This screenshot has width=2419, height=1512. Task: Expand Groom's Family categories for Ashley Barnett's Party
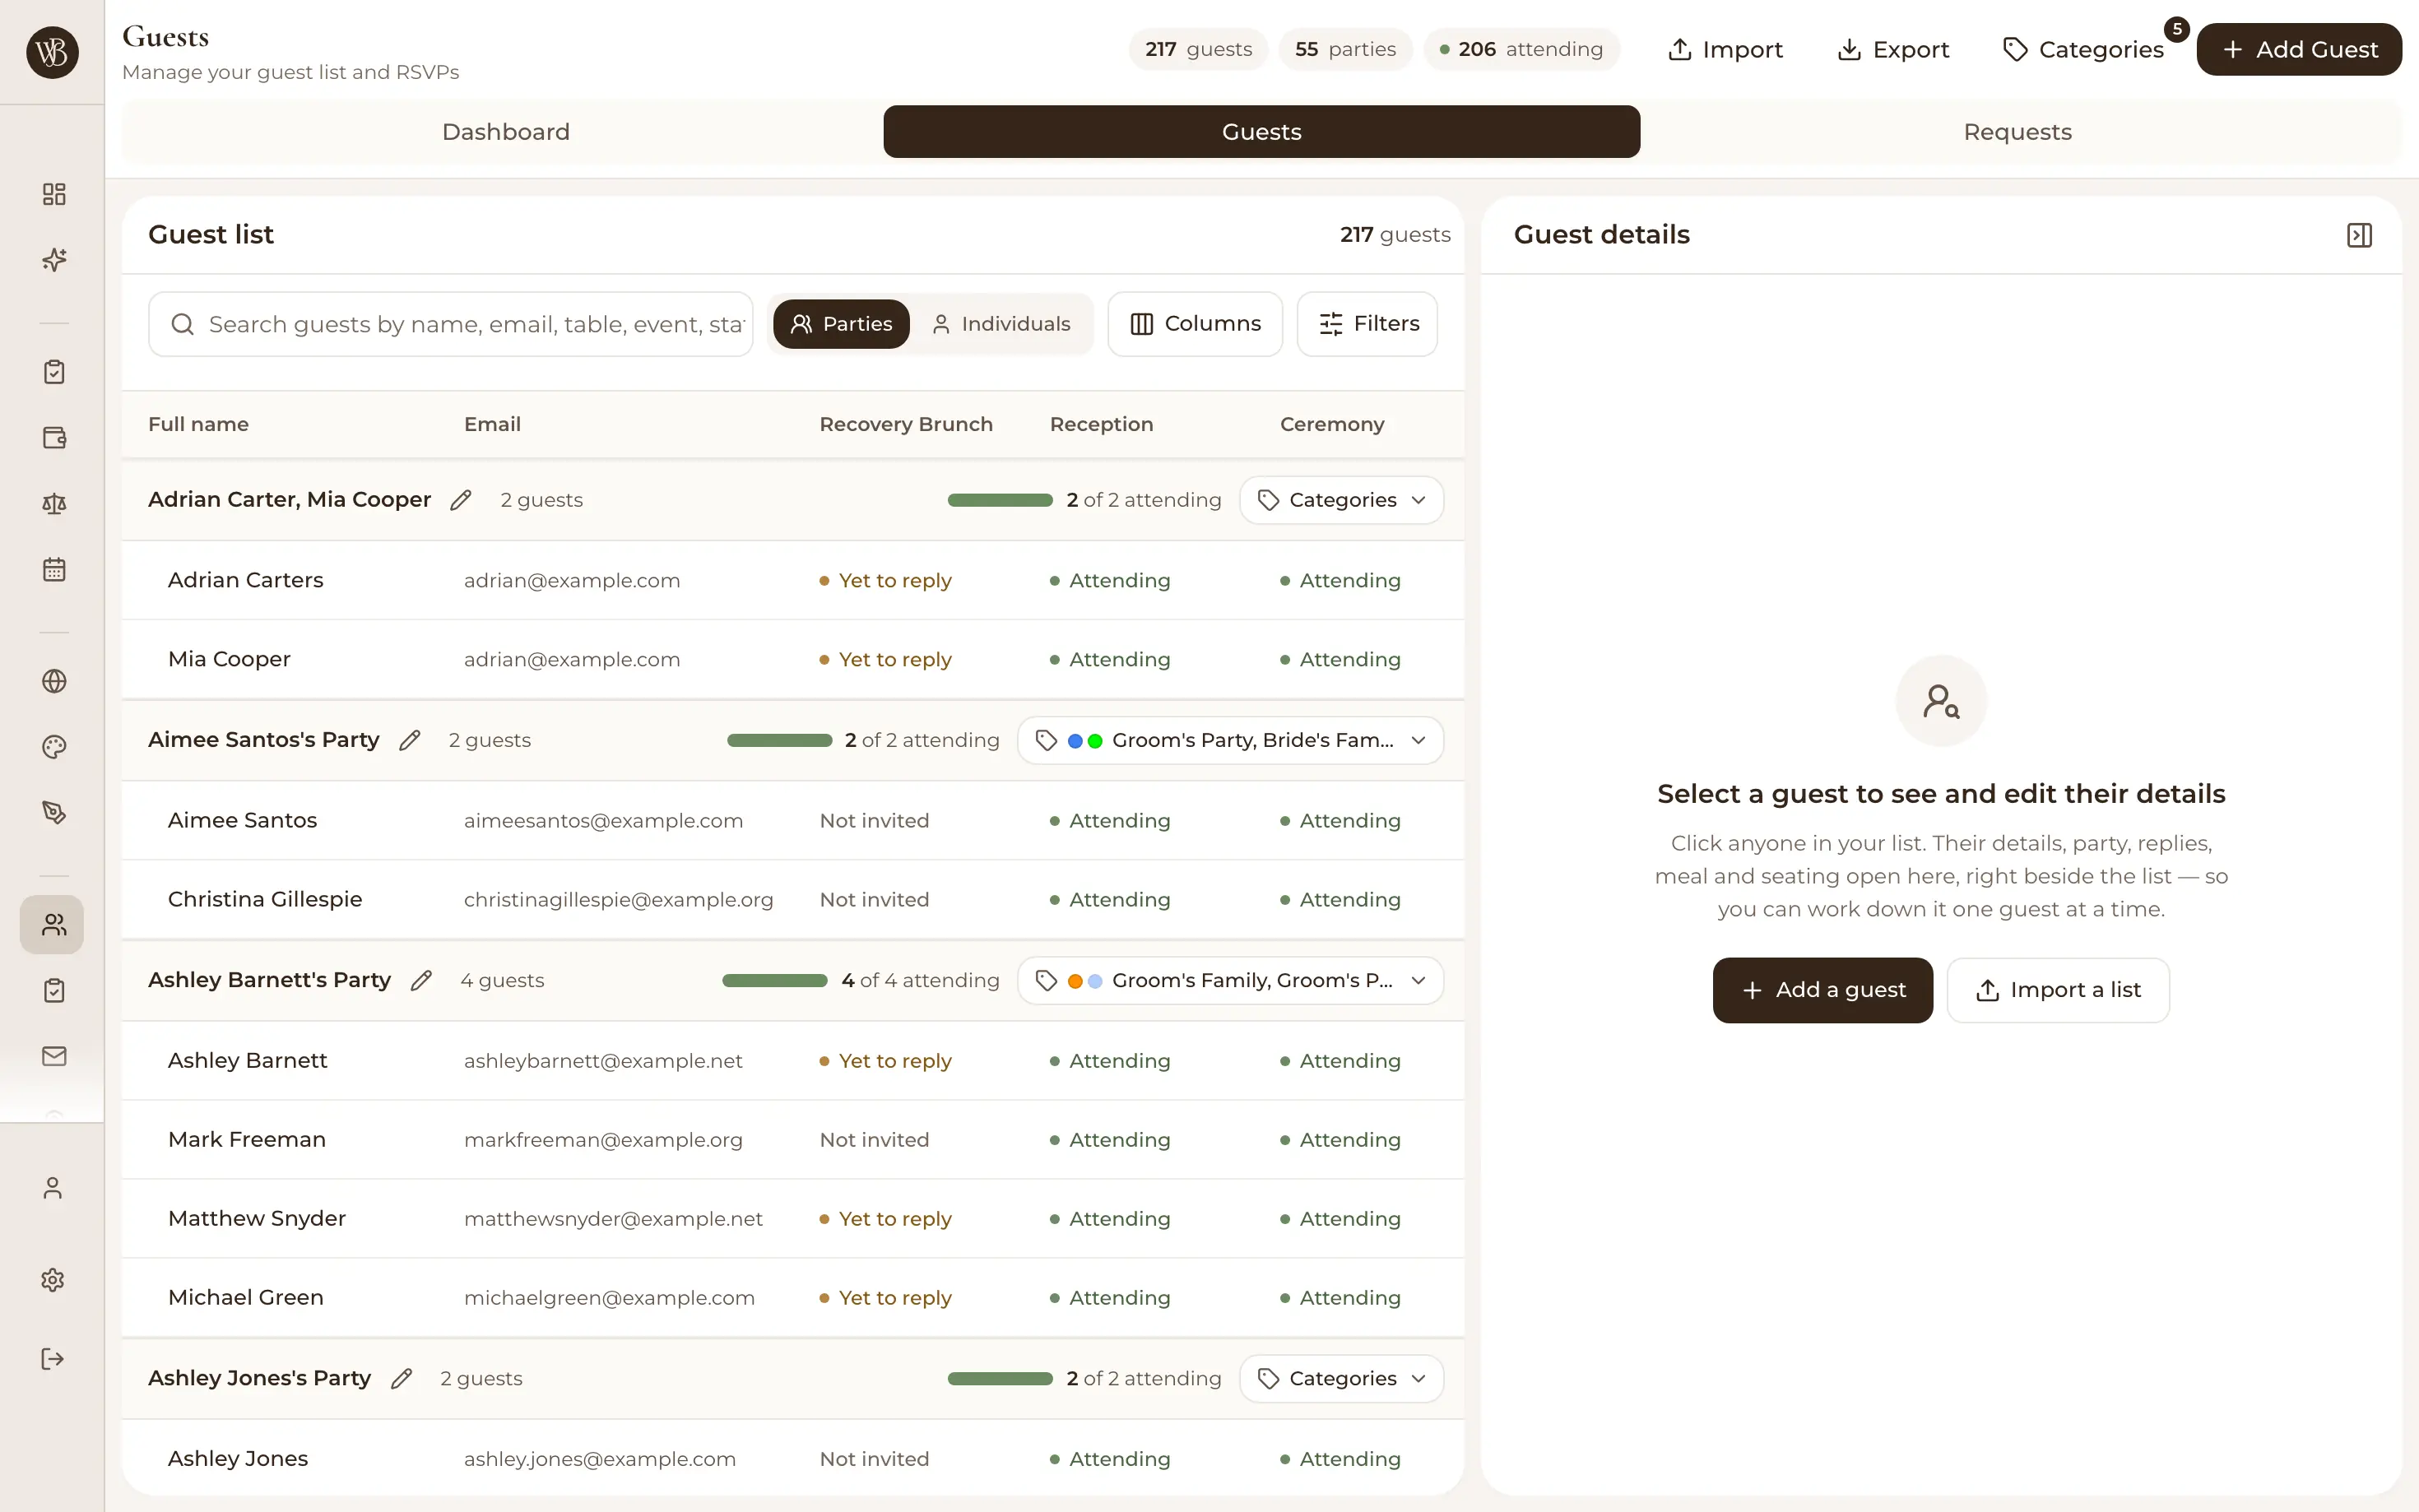(x=1230, y=981)
